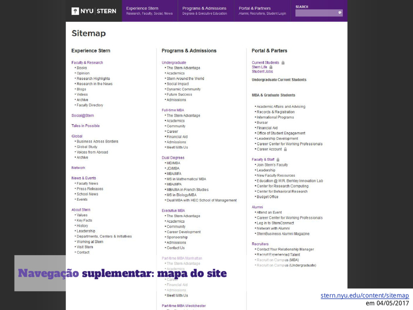Screen dimensions: 413x310
Task: Open the Portal & Partners top menu
Action: click(x=262, y=11)
